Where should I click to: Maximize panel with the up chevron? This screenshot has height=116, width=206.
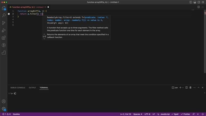199,88
